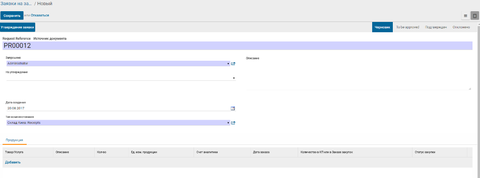
Task: Open the Продукция tab
Action: (x=15, y=140)
